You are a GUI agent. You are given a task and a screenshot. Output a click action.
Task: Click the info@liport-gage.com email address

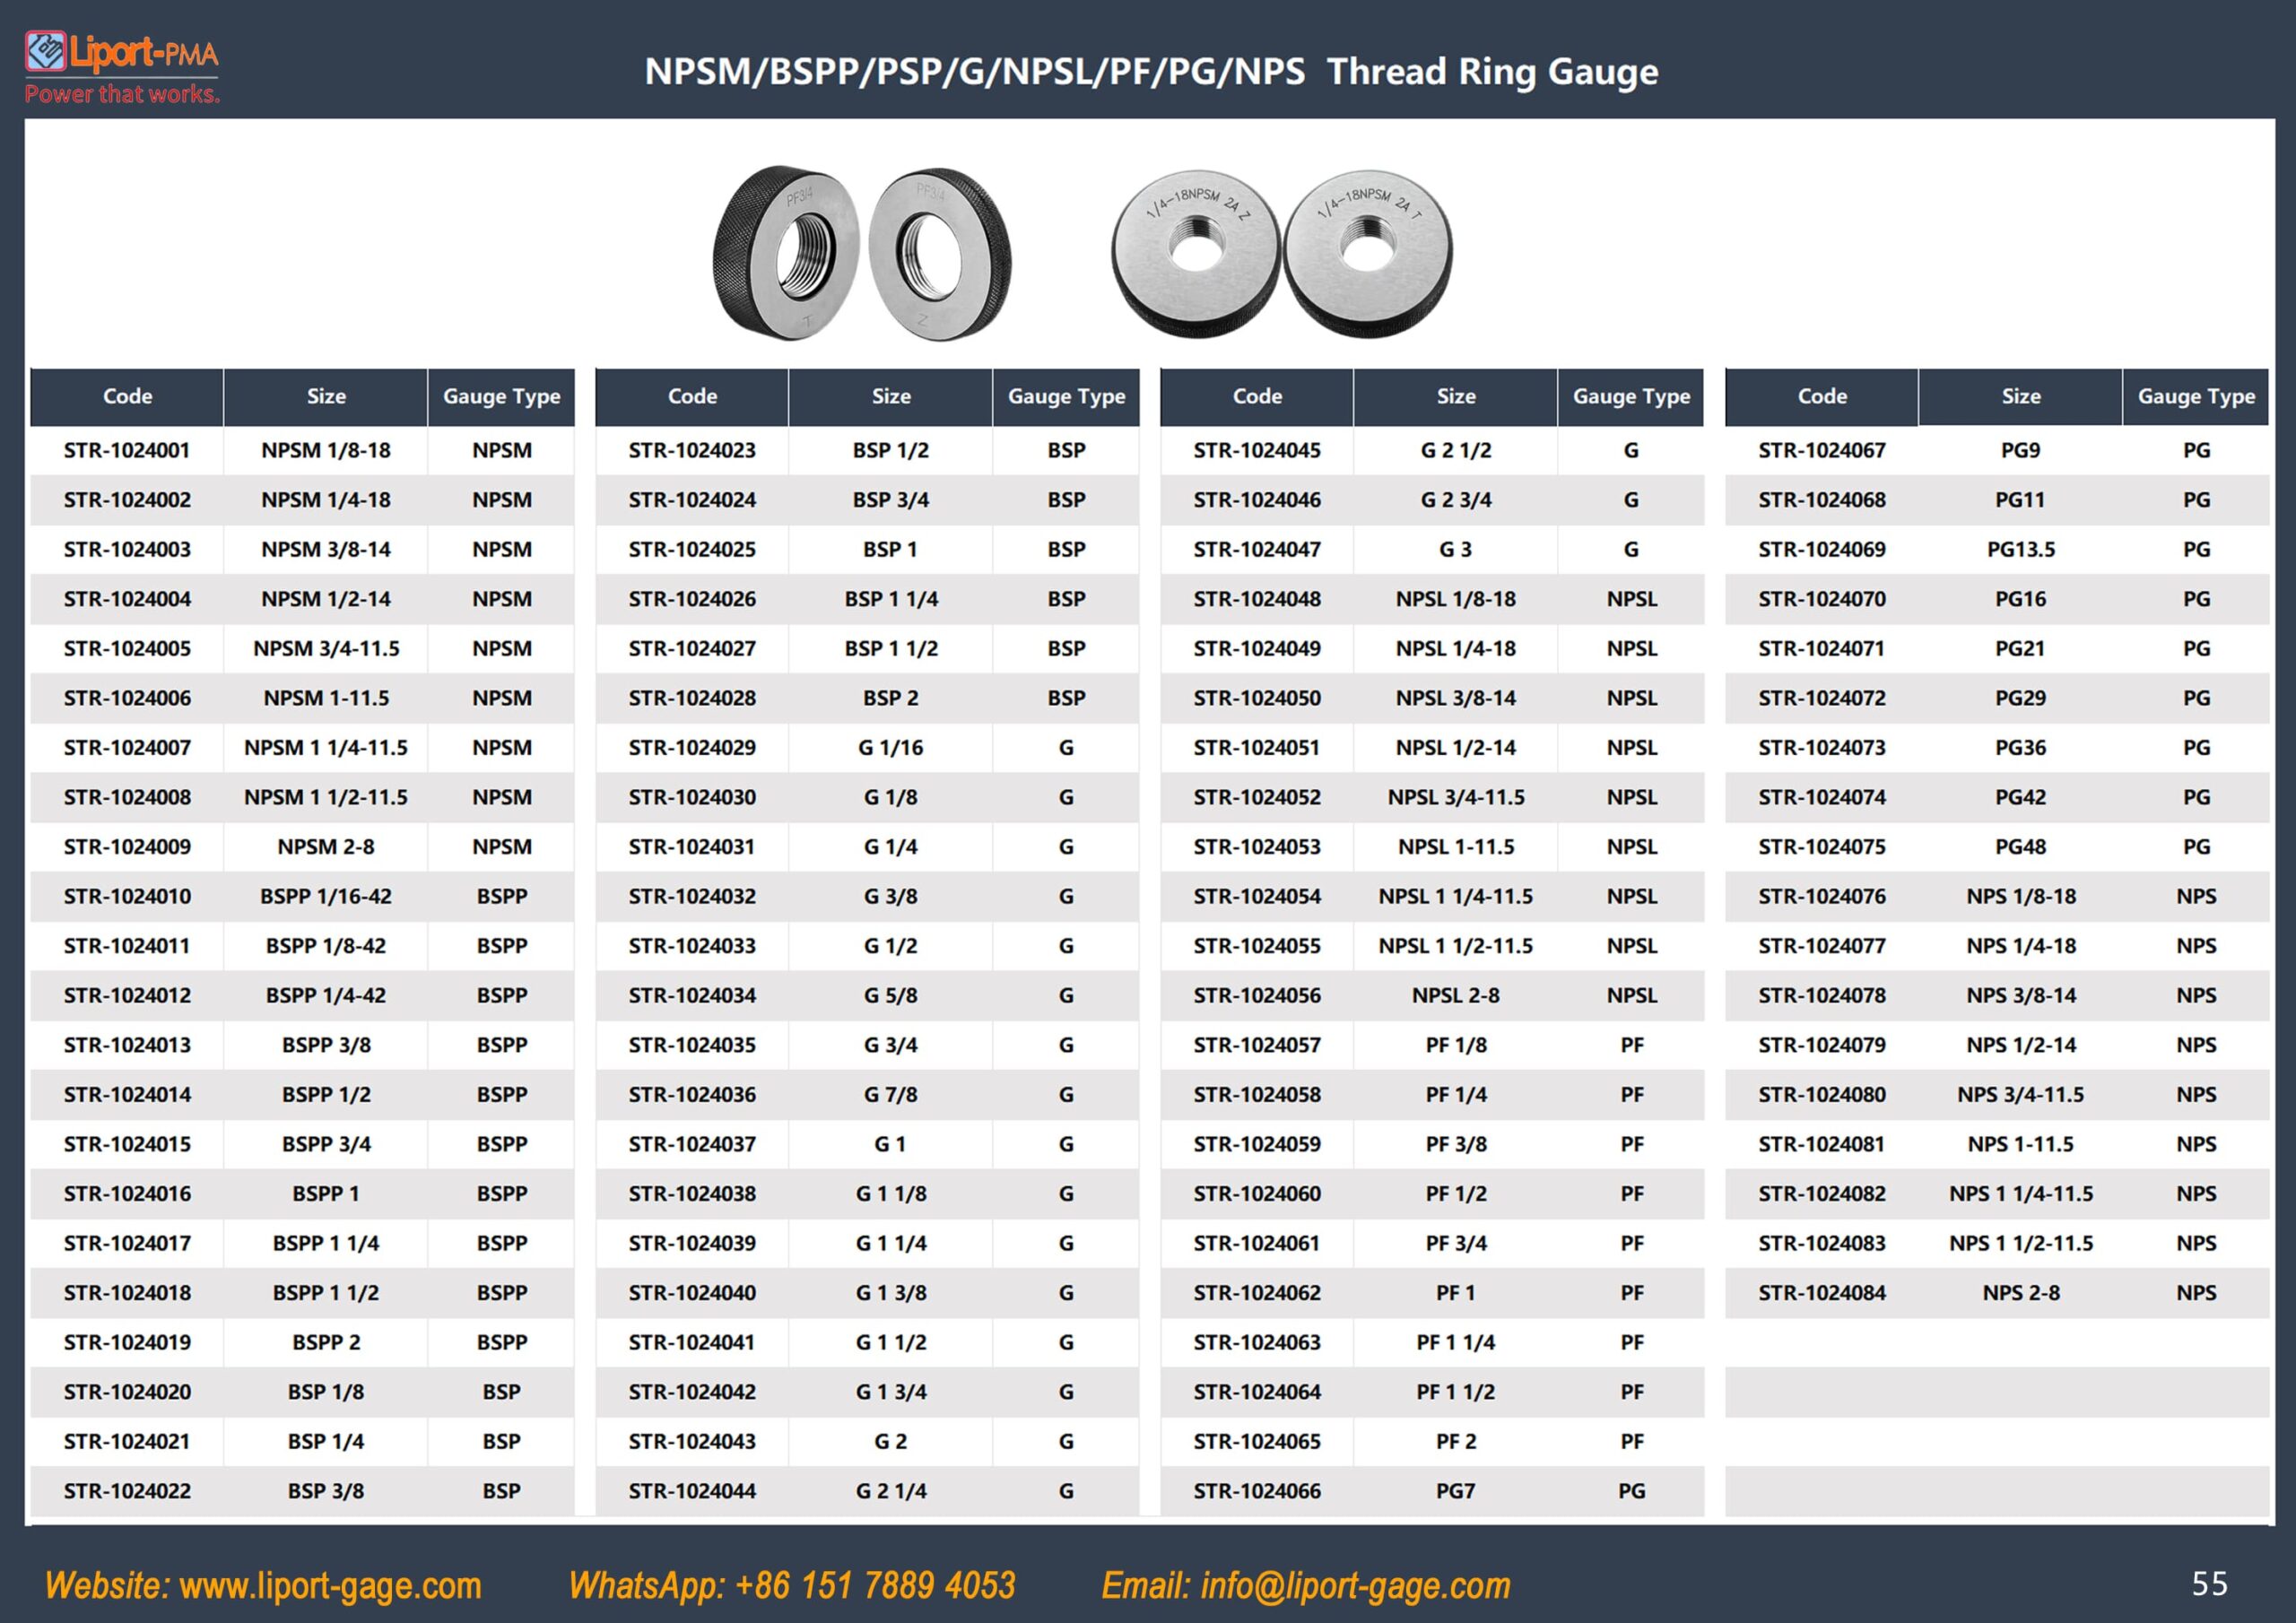pyautogui.click(x=1355, y=1585)
